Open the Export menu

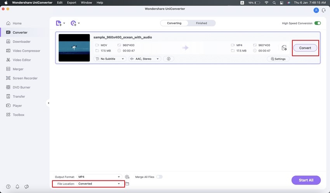71,3
